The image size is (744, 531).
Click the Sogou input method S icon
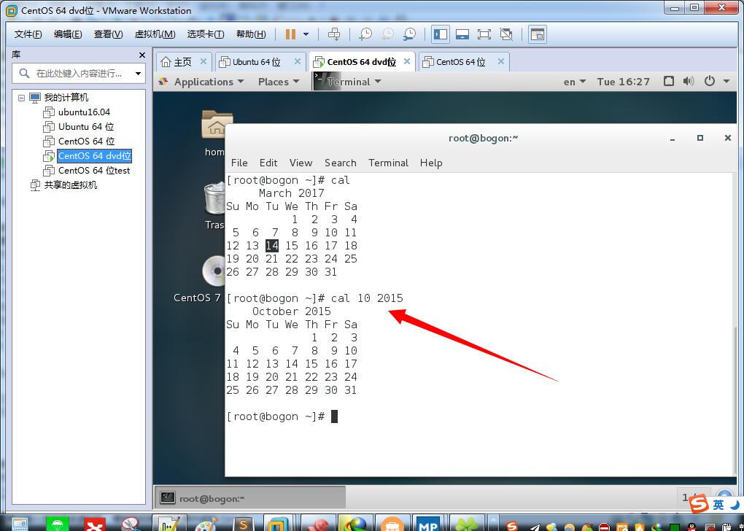pos(699,504)
